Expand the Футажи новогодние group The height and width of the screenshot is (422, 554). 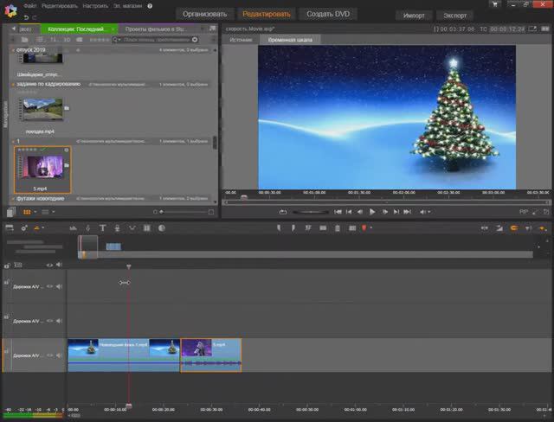13,199
